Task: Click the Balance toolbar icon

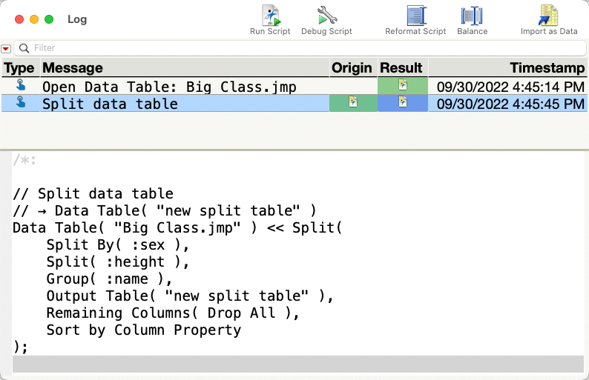Action: click(x=472, y=16)
